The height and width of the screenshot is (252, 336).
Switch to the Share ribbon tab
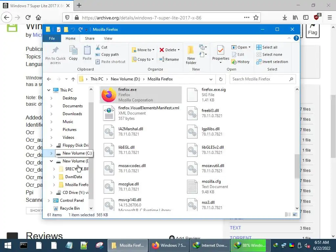[90, 38]
